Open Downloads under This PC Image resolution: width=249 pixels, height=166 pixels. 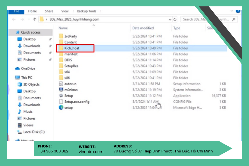coord(32,105)
